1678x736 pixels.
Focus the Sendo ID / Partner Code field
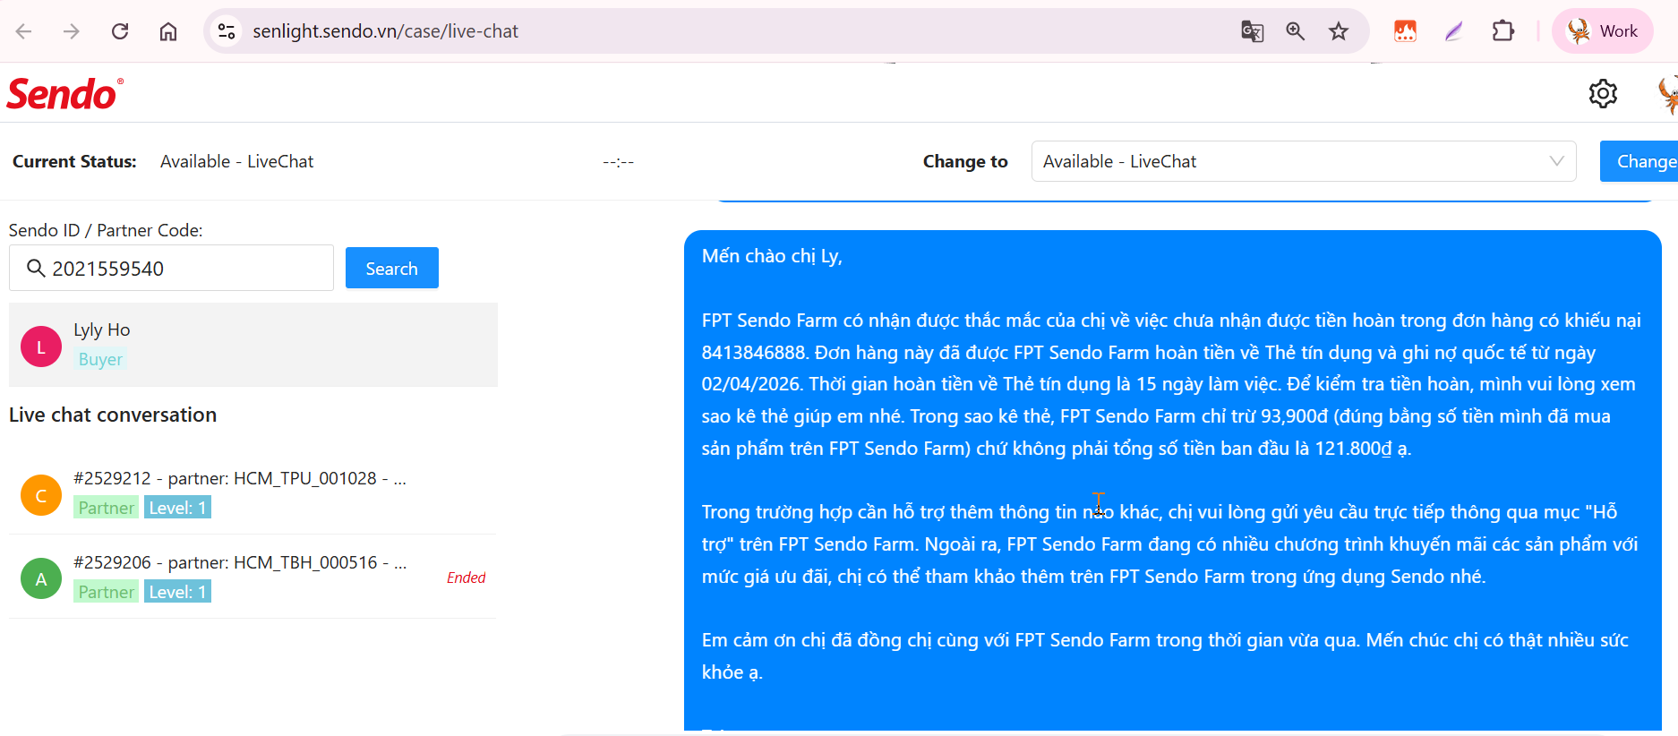171,268
